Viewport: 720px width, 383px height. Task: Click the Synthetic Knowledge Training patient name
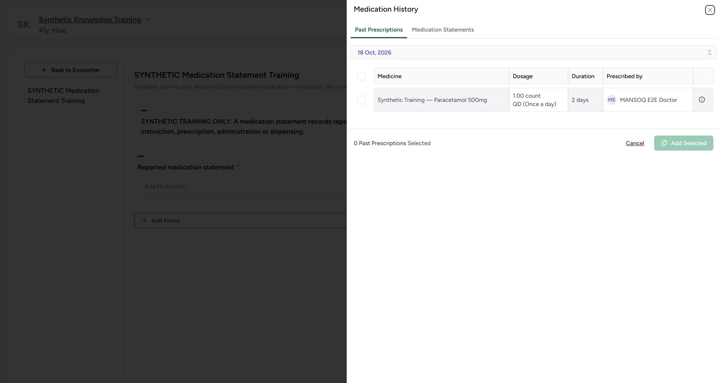point(90,20)
